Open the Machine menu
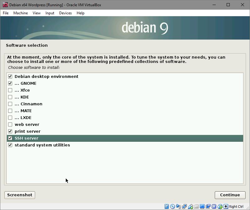Image resolution: width=250 pixels, height=210 pixels. [21, 13]
